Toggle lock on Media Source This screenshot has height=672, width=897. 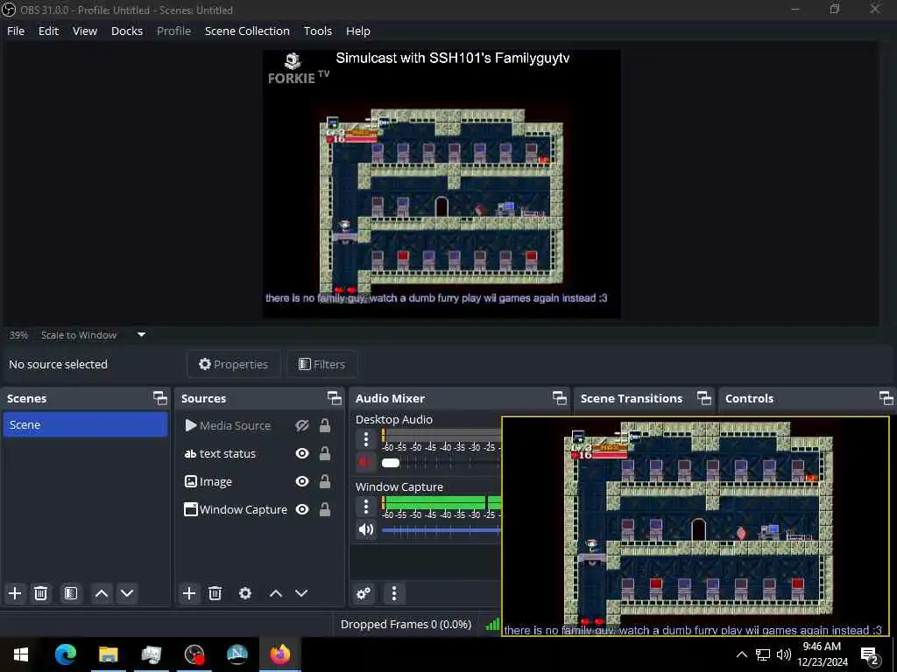(324, 425)
